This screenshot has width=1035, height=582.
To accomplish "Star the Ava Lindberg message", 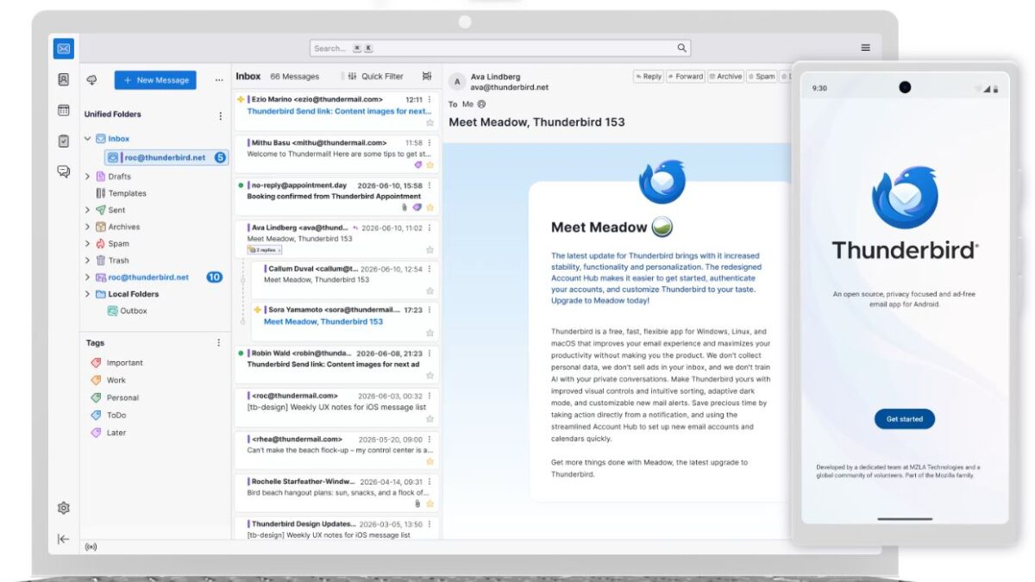I will click(x=430, y=250).
